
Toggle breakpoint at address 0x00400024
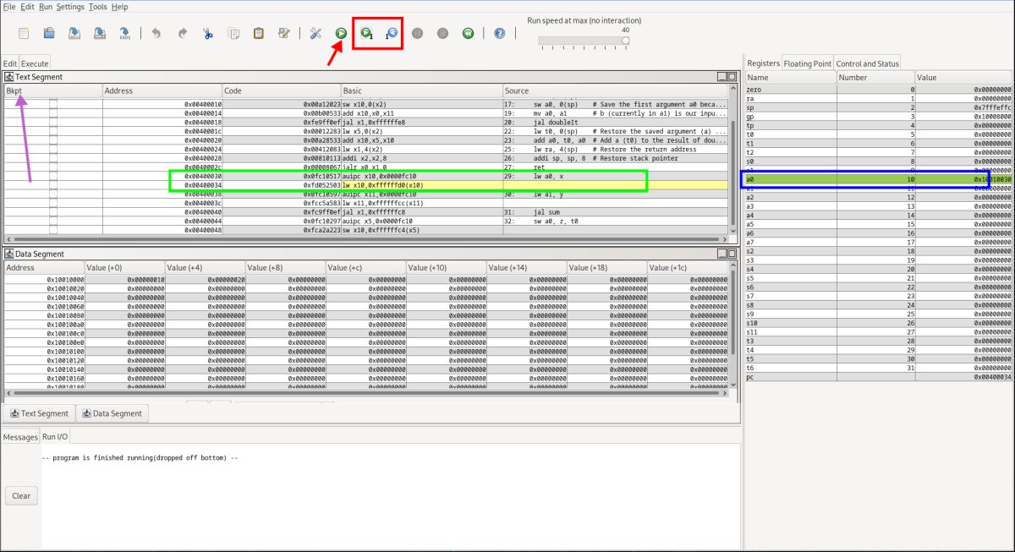[x=53, y=149]
